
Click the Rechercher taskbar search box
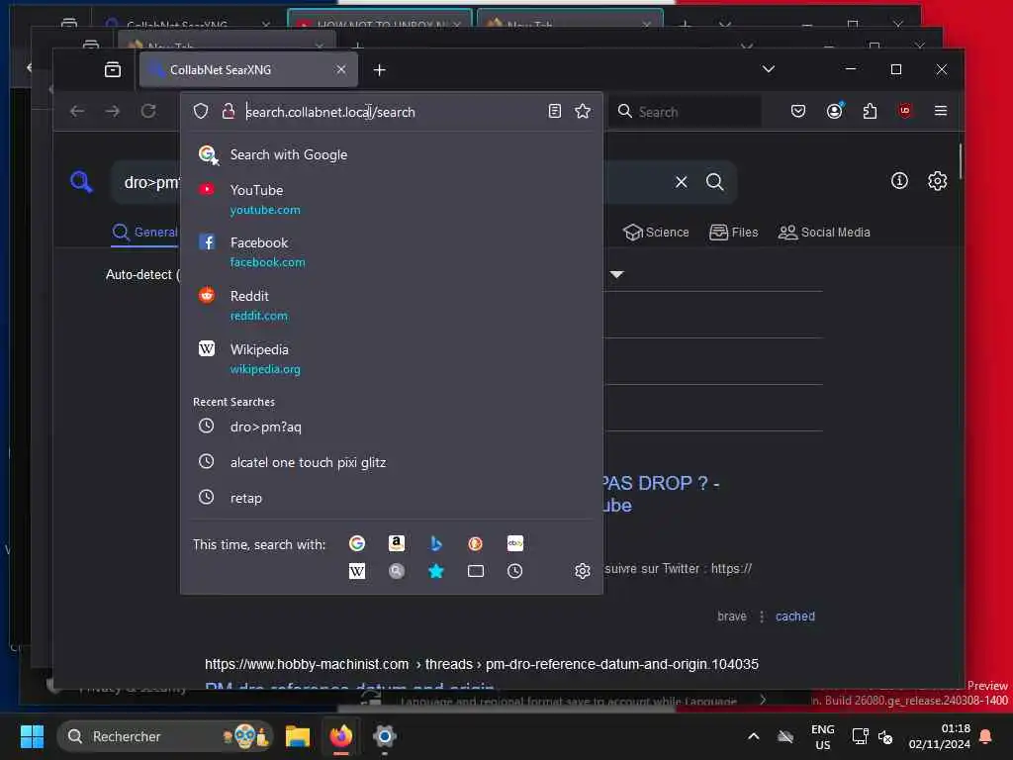165,736
